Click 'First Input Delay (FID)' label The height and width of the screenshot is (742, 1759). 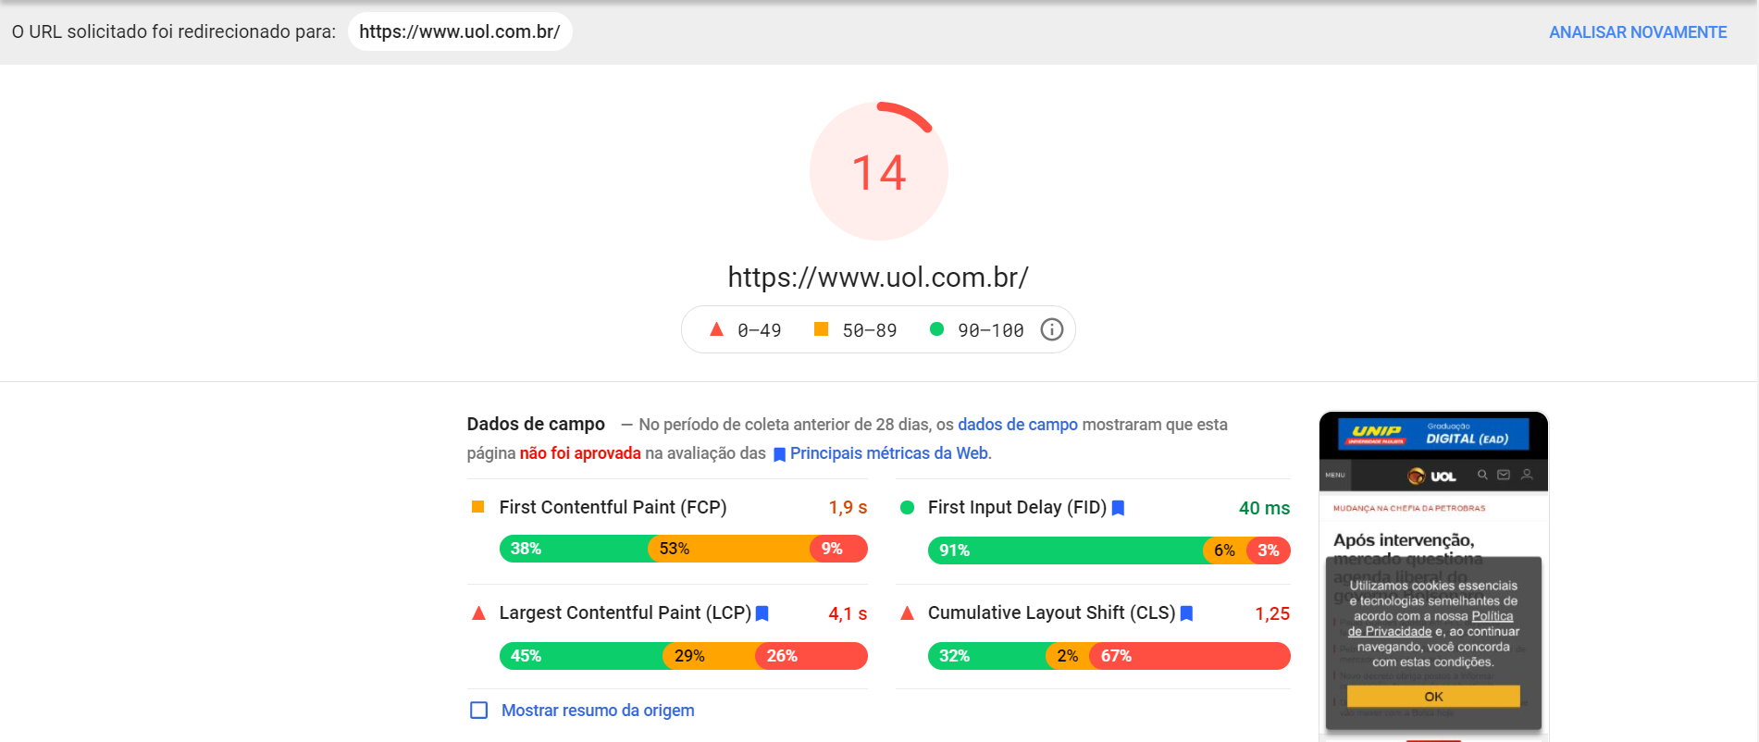[x=1017, y=507]
